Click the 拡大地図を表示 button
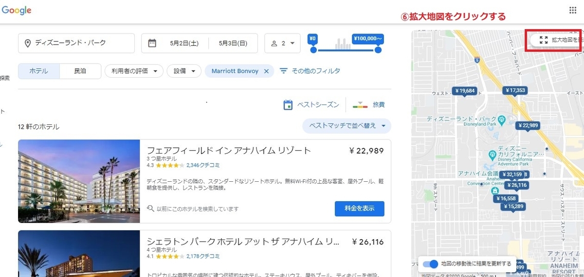Viewport: 584px width, 277px height. click(x=556, y=40)
